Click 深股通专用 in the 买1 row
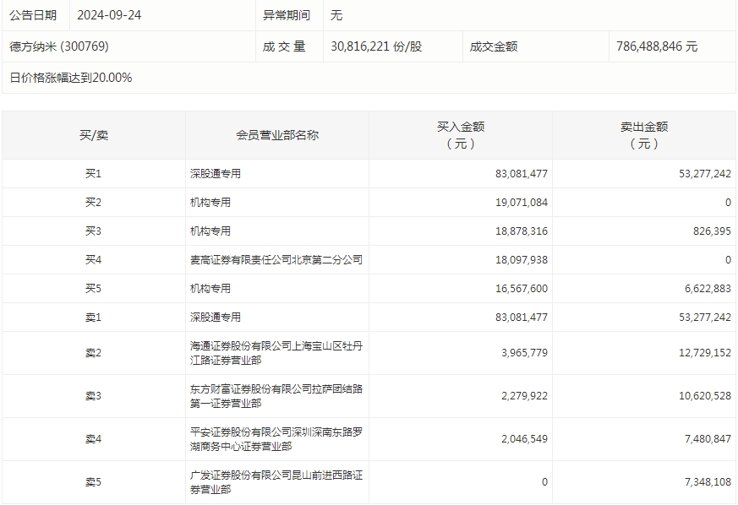 pyautogui.click(x=215, y=173)
